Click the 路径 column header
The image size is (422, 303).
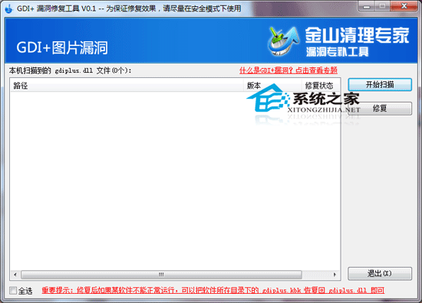click(x=127, y=86)
